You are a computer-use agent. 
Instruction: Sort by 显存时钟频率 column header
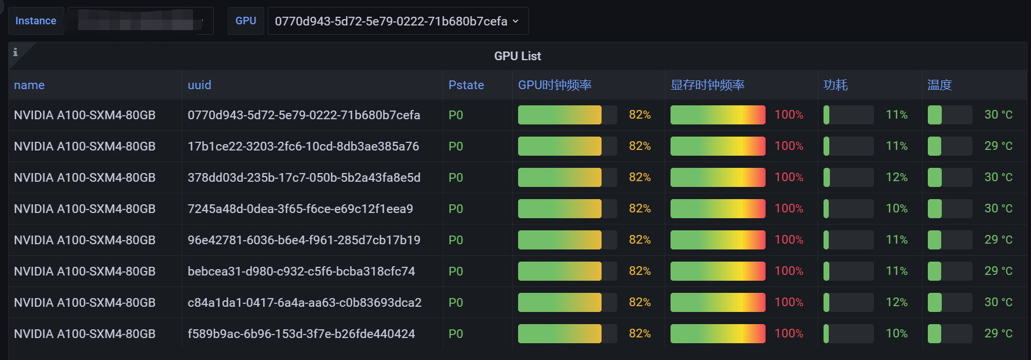[x=707, y=85]
